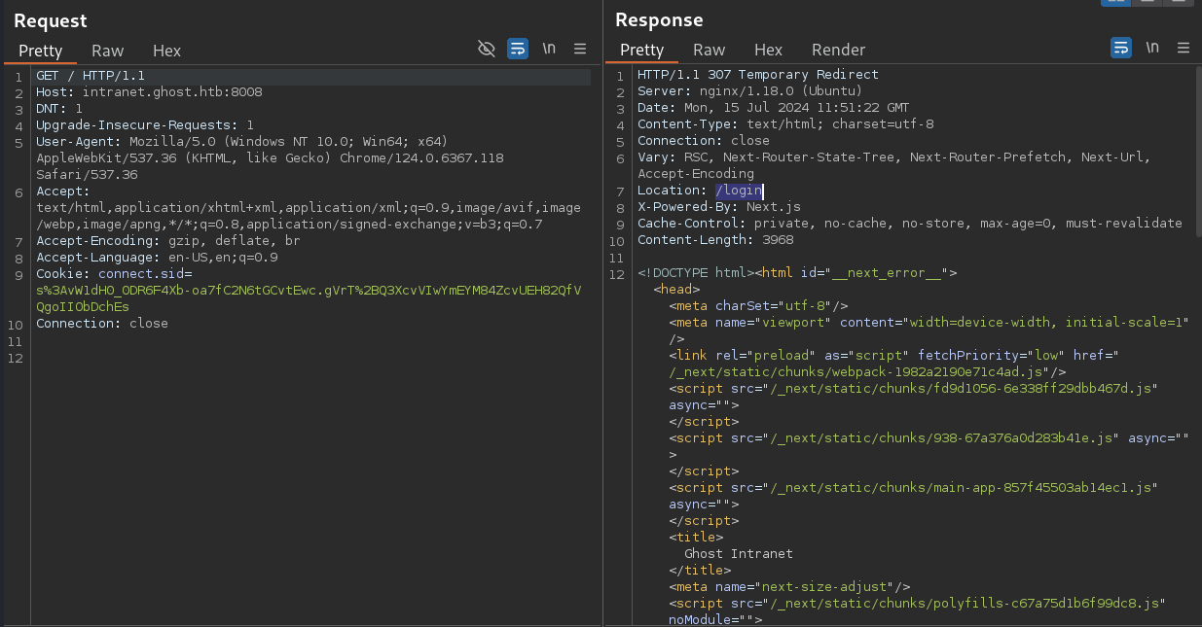Open the Response panel hamburger menu
Image resolution: width=1202 pixels, height=627 pixels.
[x=1184, y=48]
